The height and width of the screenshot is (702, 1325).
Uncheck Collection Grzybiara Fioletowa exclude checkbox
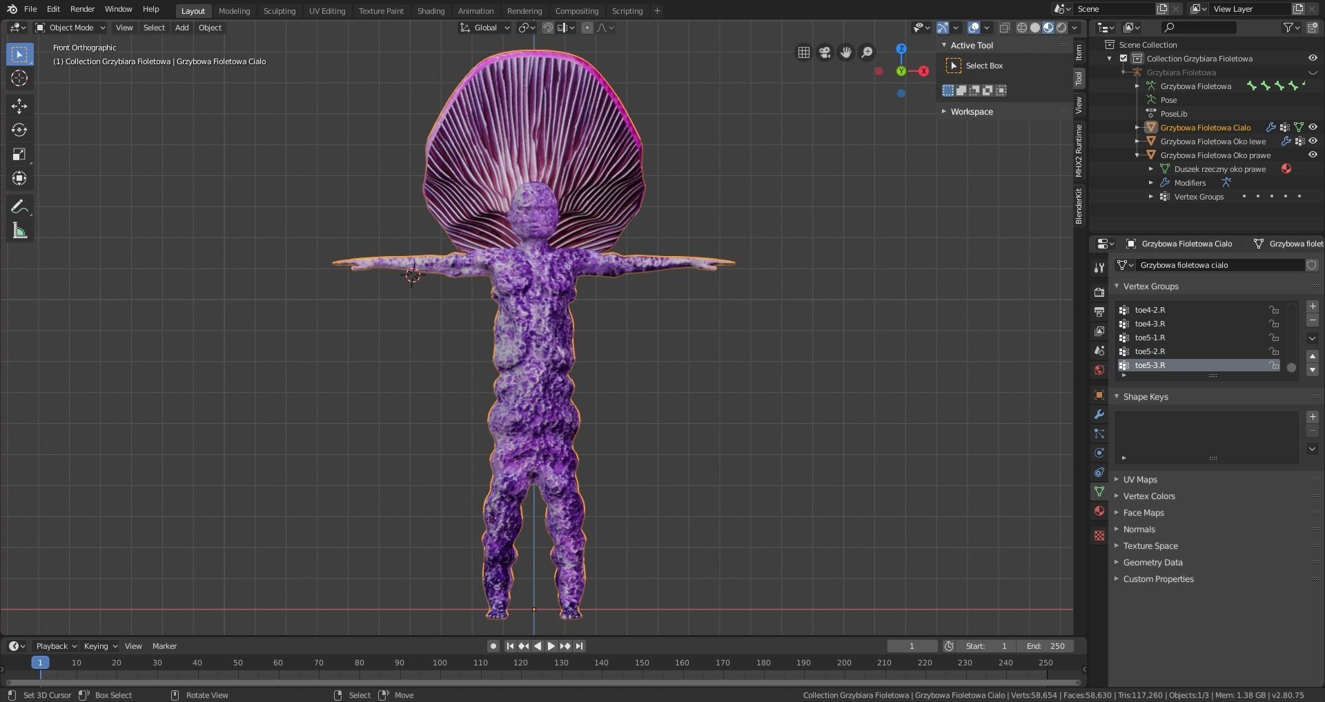[1123, 59]
